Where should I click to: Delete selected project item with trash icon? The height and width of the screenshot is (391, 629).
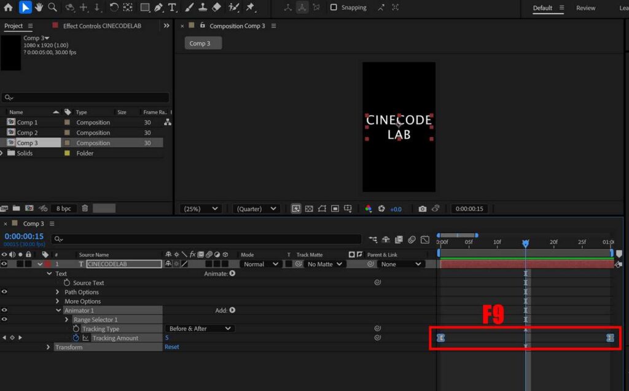point(85,208)
